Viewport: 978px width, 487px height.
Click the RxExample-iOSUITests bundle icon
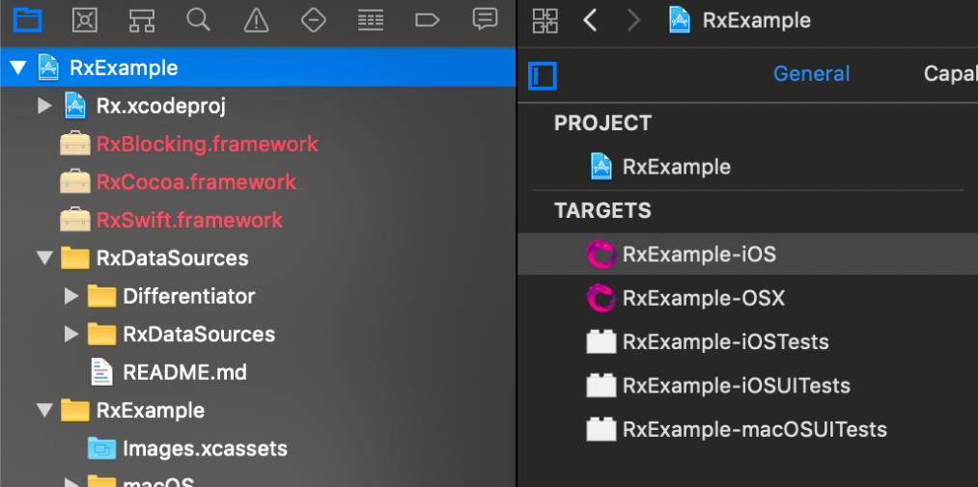point(601,386)
